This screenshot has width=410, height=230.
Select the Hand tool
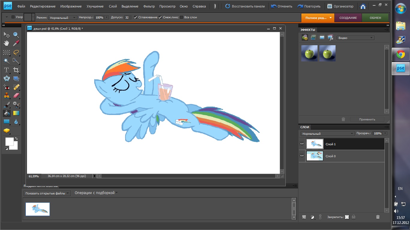6,43
